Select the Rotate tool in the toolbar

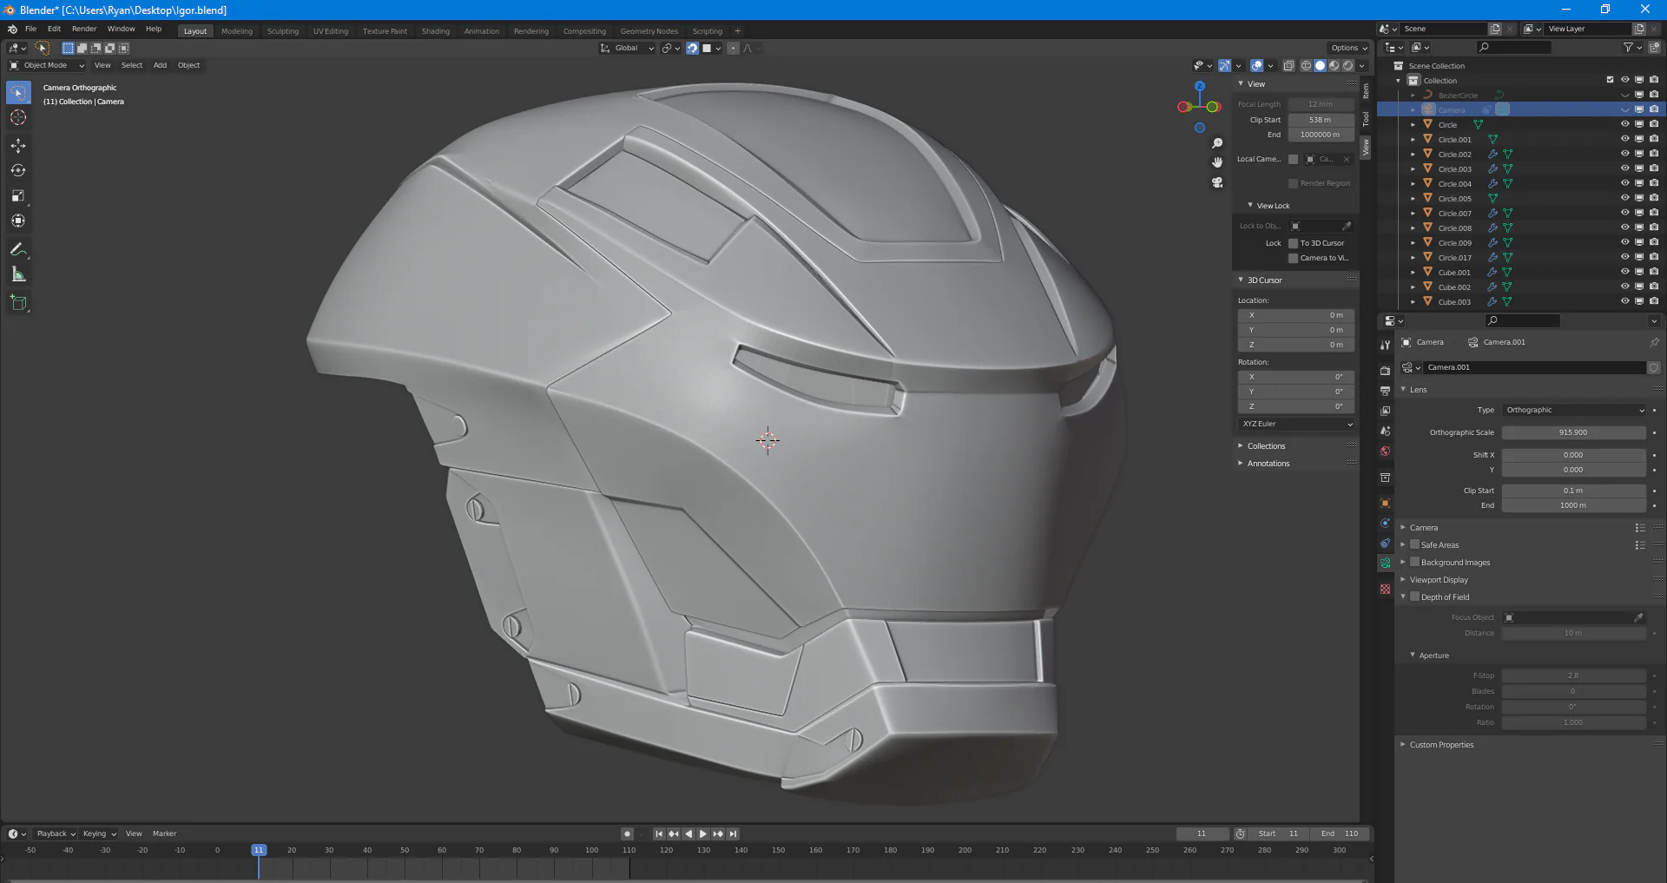pyautogui.click(x=18, y=171)
